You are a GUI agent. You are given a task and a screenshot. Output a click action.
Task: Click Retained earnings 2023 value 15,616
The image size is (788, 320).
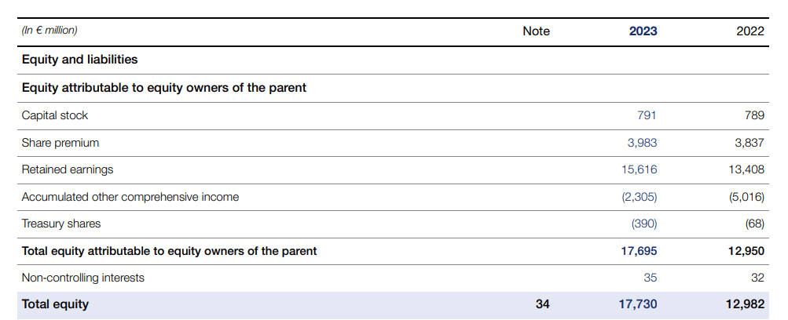pyautogui.click(x=640, y=169)
